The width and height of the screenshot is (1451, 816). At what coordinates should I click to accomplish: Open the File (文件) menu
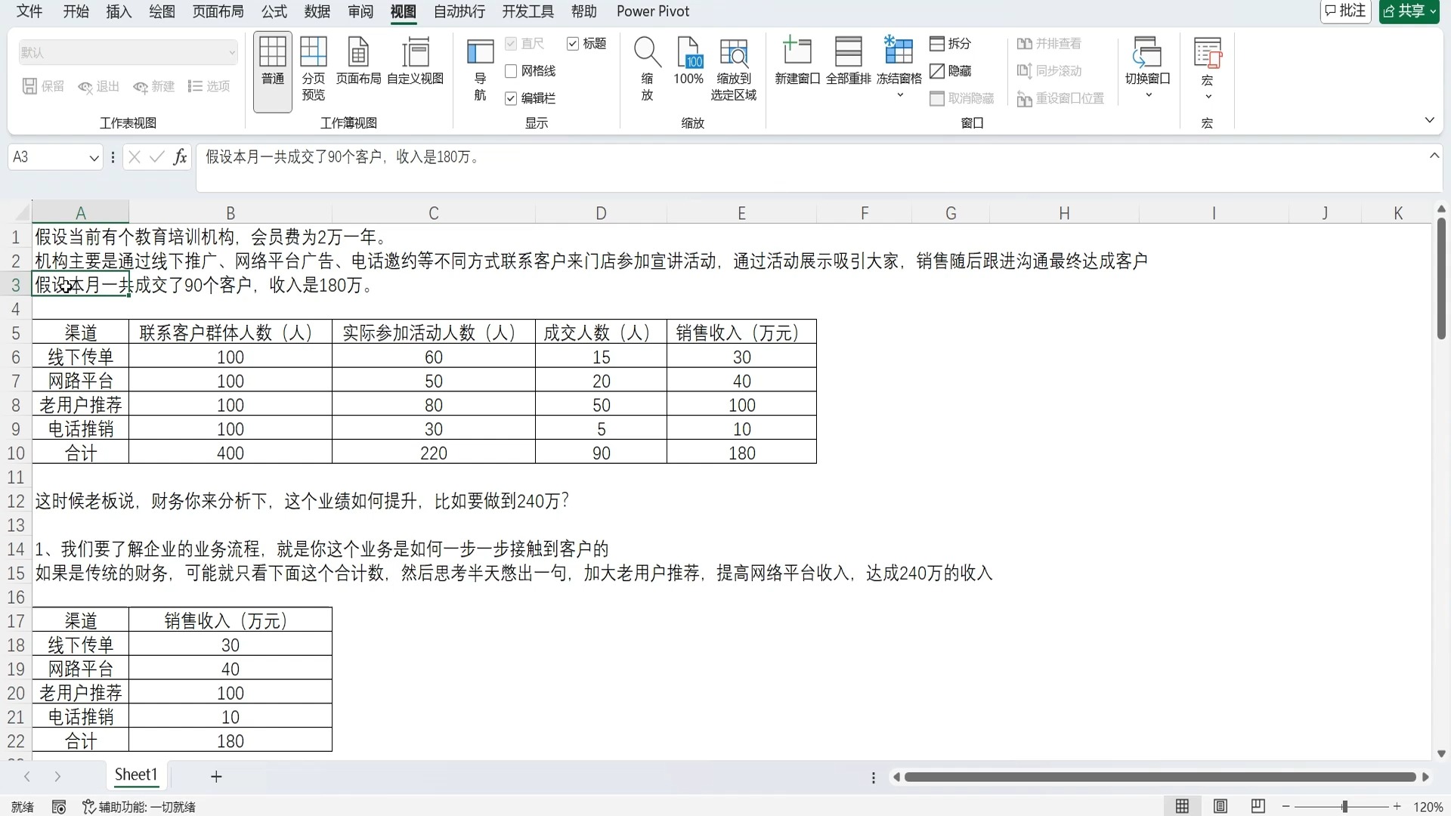pyautogui.click(x=29, y=11)
